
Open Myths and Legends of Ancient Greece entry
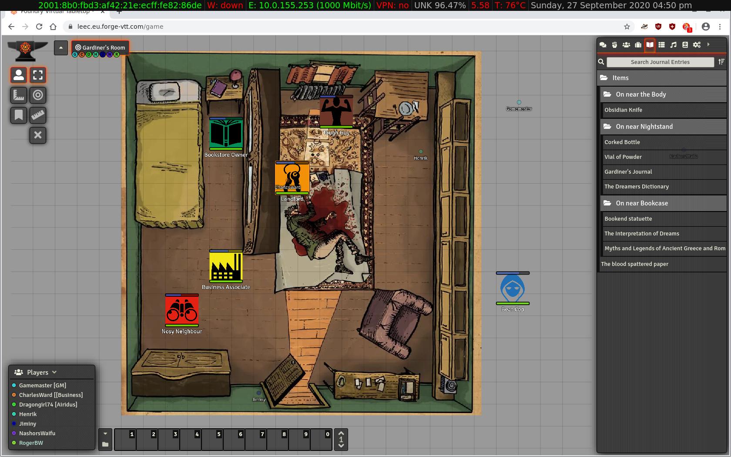point(664,249)
